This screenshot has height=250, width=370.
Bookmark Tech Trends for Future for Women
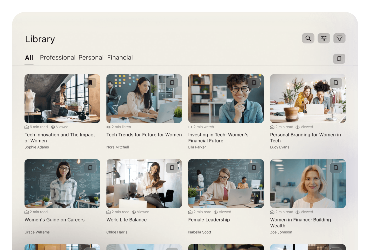(x=172, y=83)
